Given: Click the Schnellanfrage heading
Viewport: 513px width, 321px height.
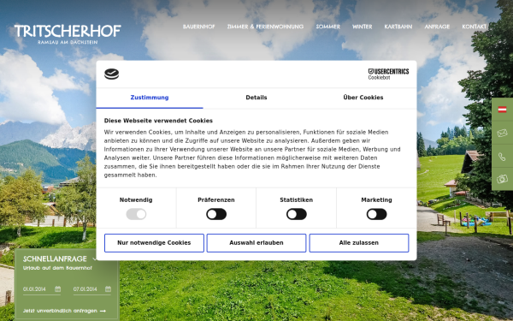Looking at the screenshot, I should (55, 259).
